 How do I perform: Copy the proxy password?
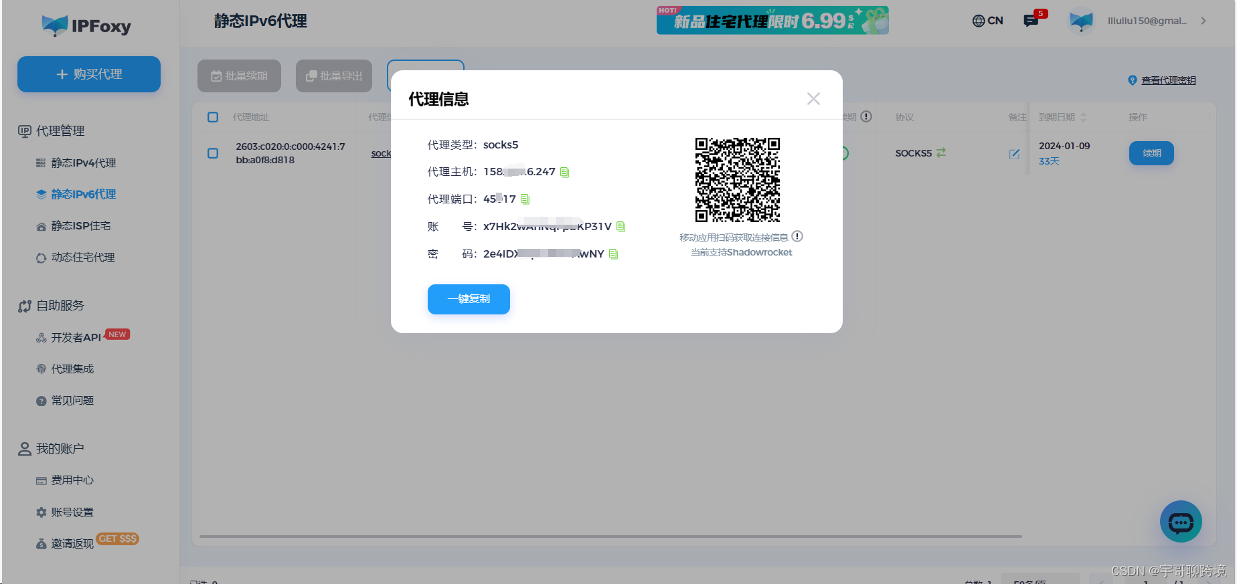613,254
